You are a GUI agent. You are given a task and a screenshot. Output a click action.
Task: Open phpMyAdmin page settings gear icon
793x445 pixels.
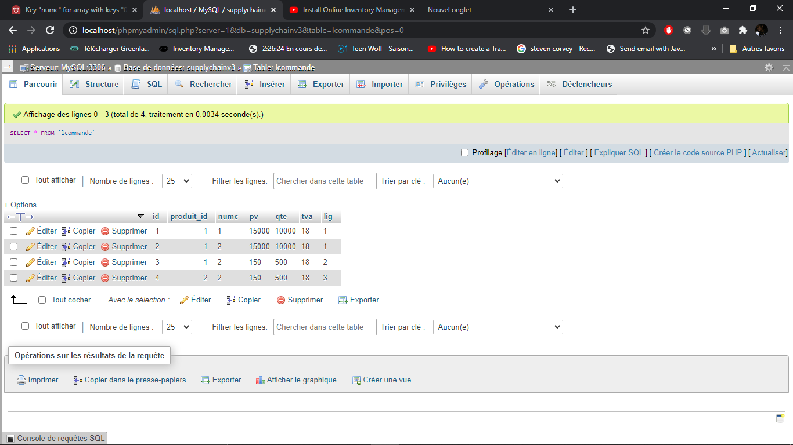[769, 68]
